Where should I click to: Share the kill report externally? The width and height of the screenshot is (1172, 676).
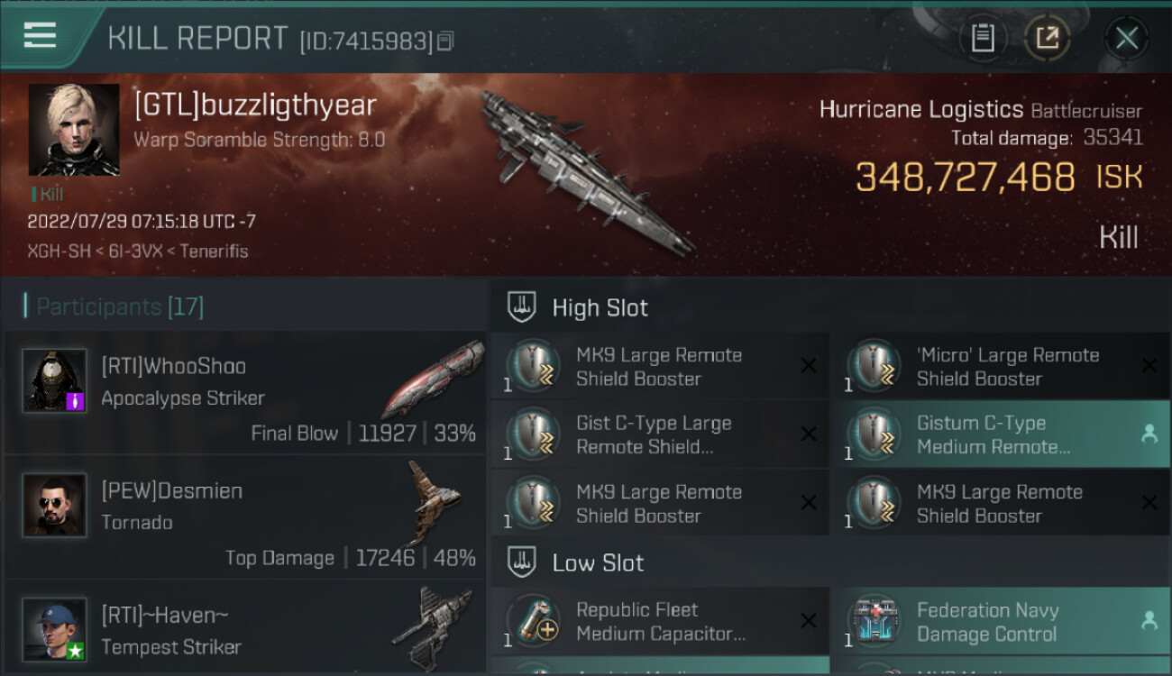(1048, 38)
